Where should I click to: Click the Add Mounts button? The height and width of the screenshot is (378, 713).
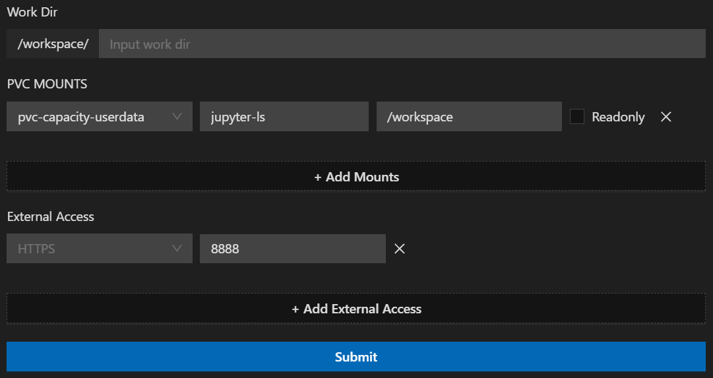click(356, 177)
